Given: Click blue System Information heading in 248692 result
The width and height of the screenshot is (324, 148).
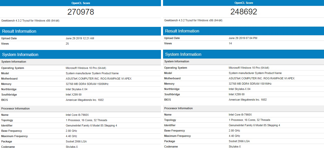Looking at the screenshot, I should coord(183,54).
